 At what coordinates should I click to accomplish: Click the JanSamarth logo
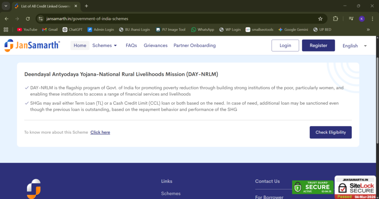coord(32,45)
